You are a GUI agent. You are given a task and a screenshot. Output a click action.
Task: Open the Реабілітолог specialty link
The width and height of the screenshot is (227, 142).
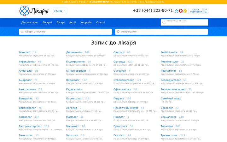tap(169, 52)
